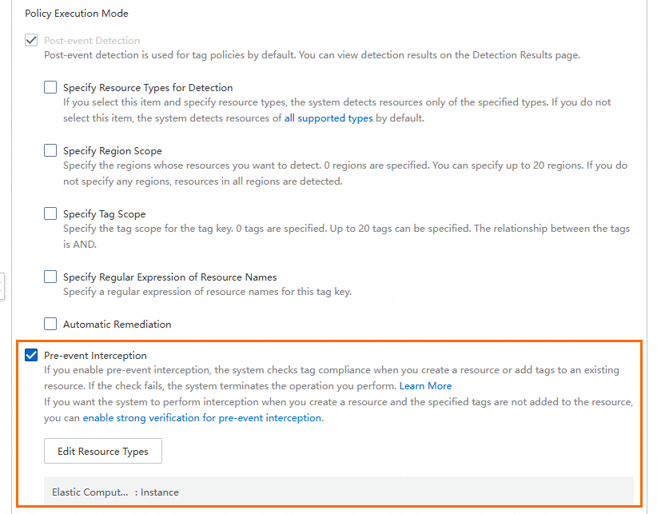Click the Pre-event Interception label text
Screen dimensions: 657x514
95,355
